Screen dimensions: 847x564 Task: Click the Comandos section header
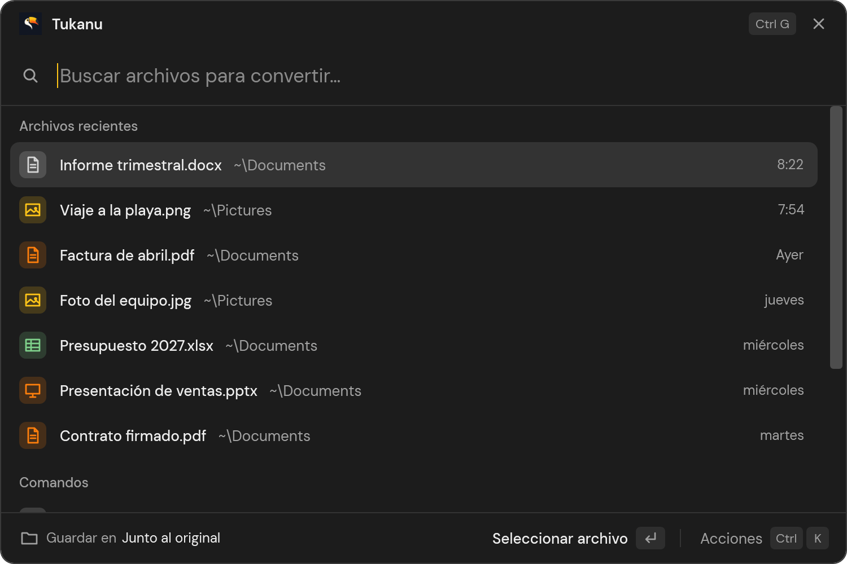pos(54,482)
